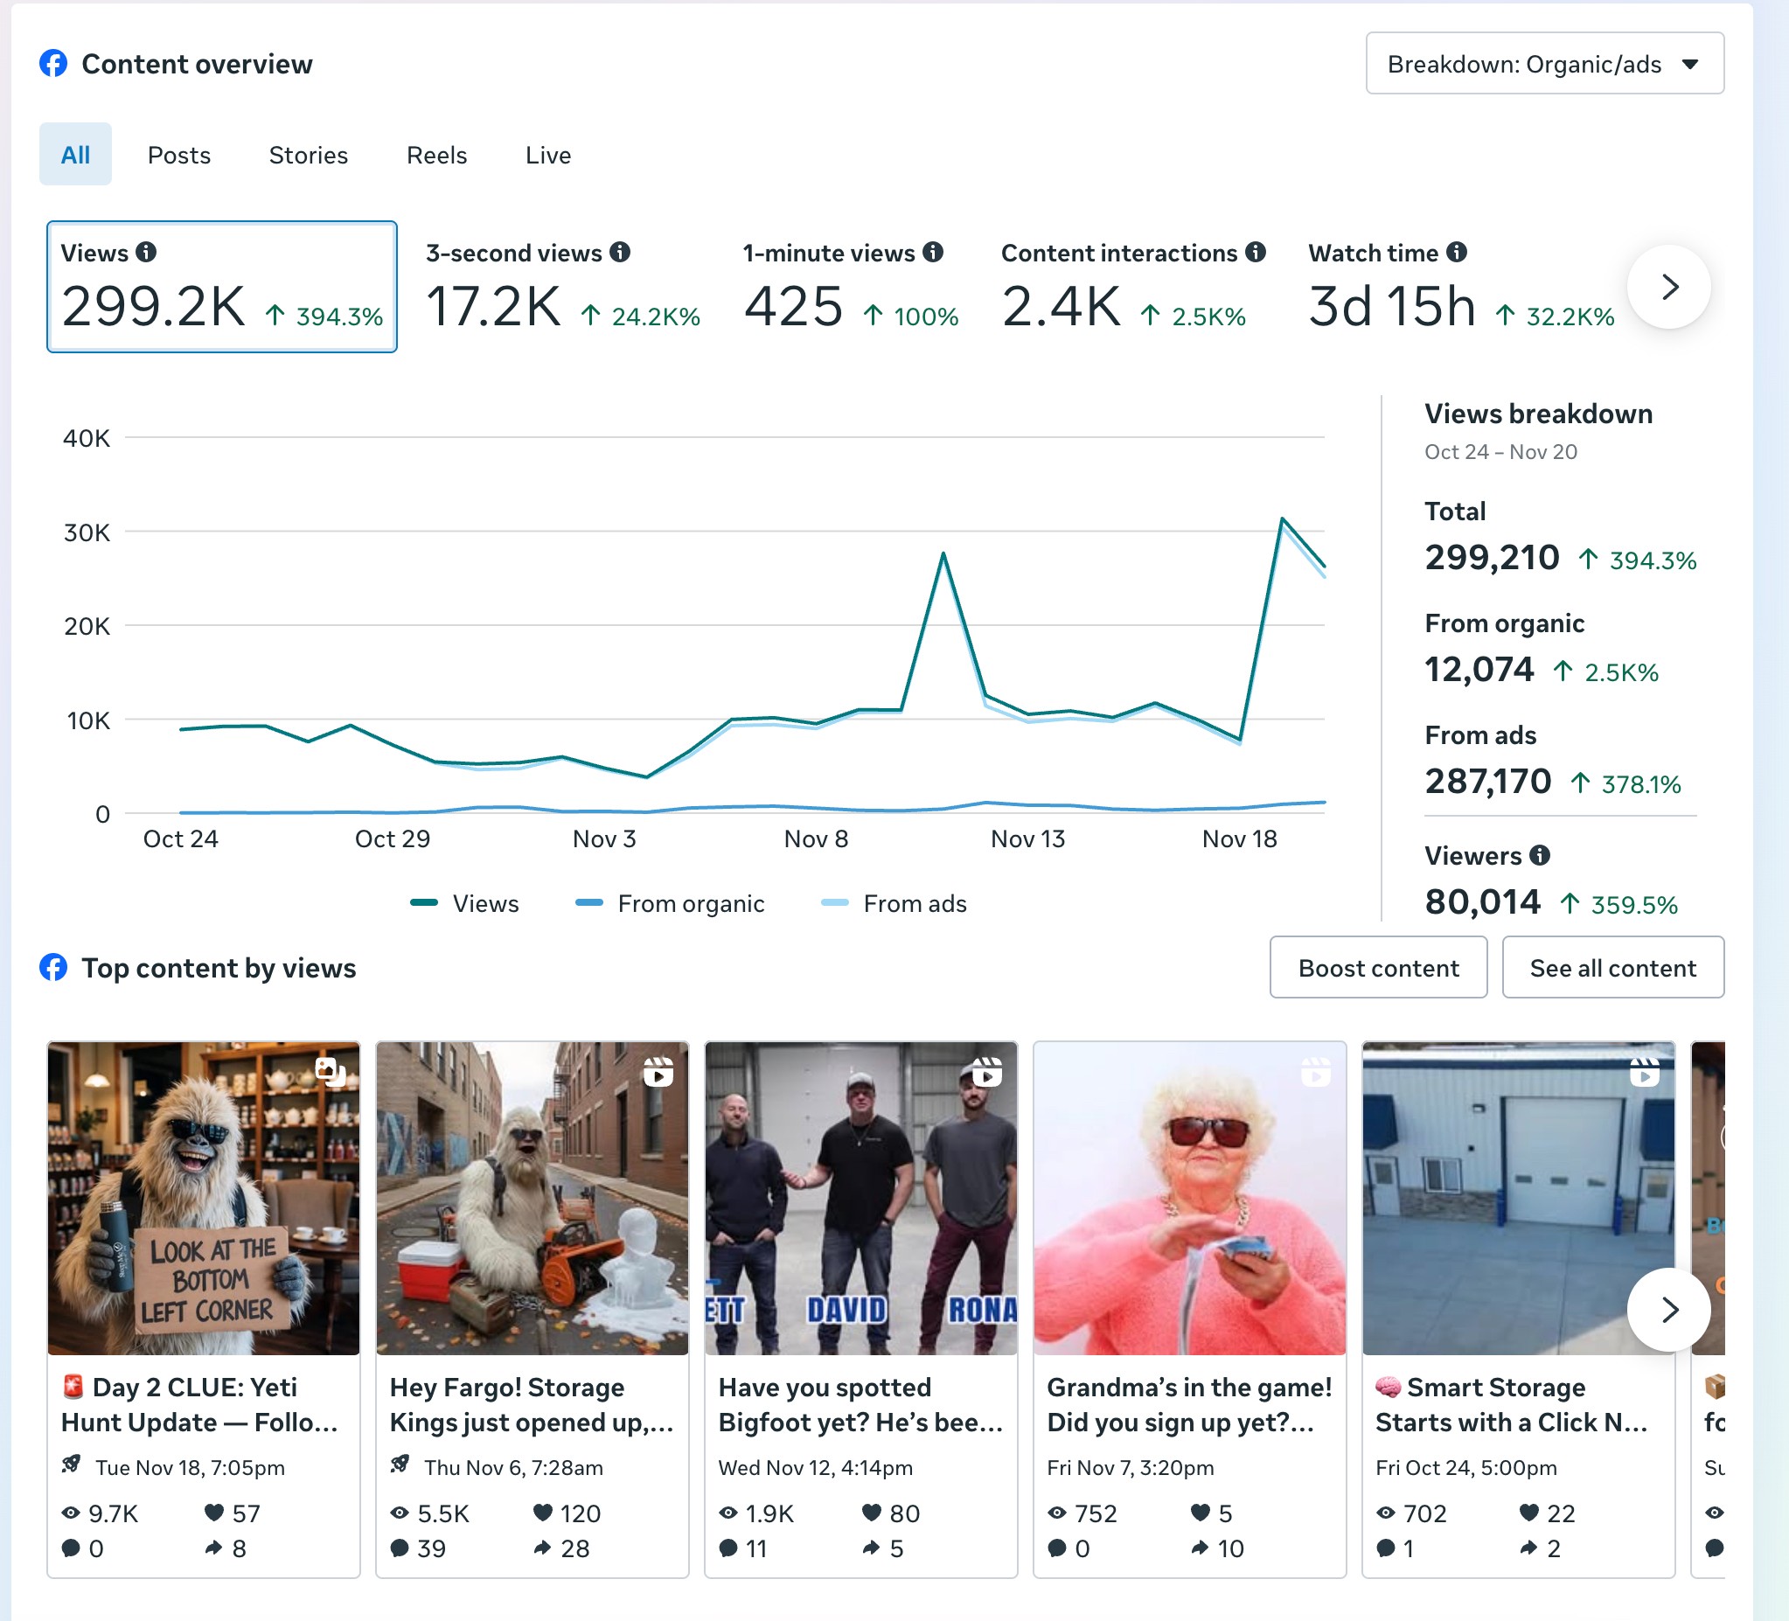Select the All content tab
1789x1621 pixels.
pos(75,155)
